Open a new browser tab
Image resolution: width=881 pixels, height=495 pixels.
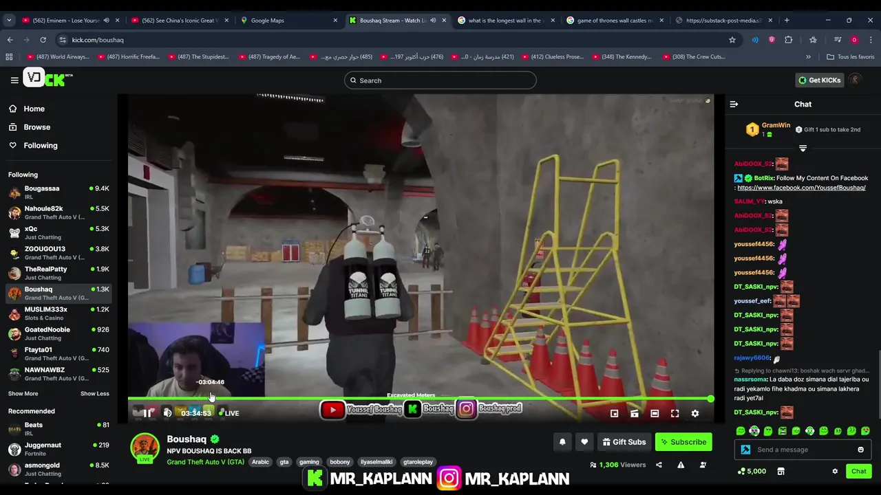point(787,20)
